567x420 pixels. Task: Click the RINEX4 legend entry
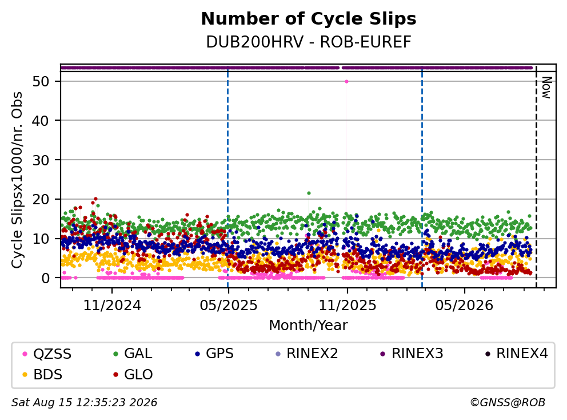[x=516, y=354]
